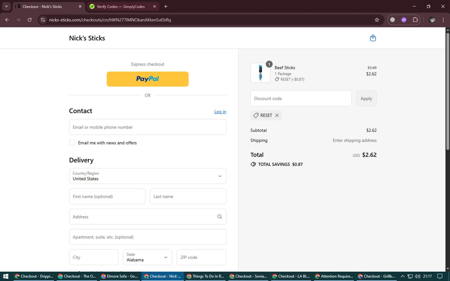Open the Windows Start menu
Image resolution: width=450 pixels, height=281 pixels.
6,276
